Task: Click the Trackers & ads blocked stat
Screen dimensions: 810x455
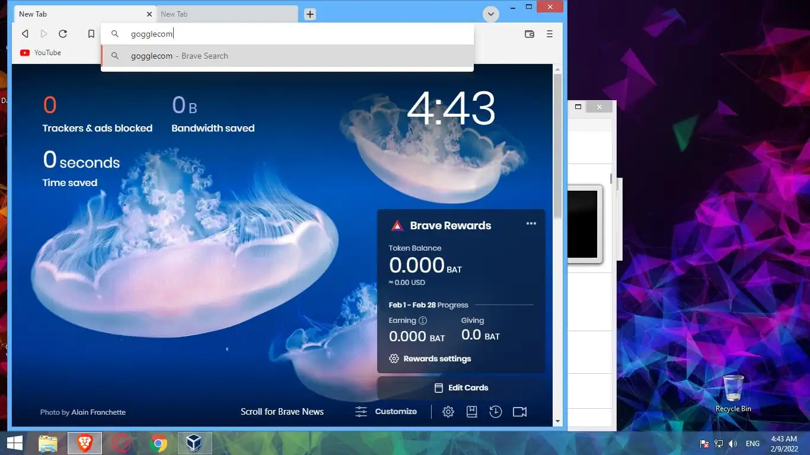Action: [x=97, y=114]
